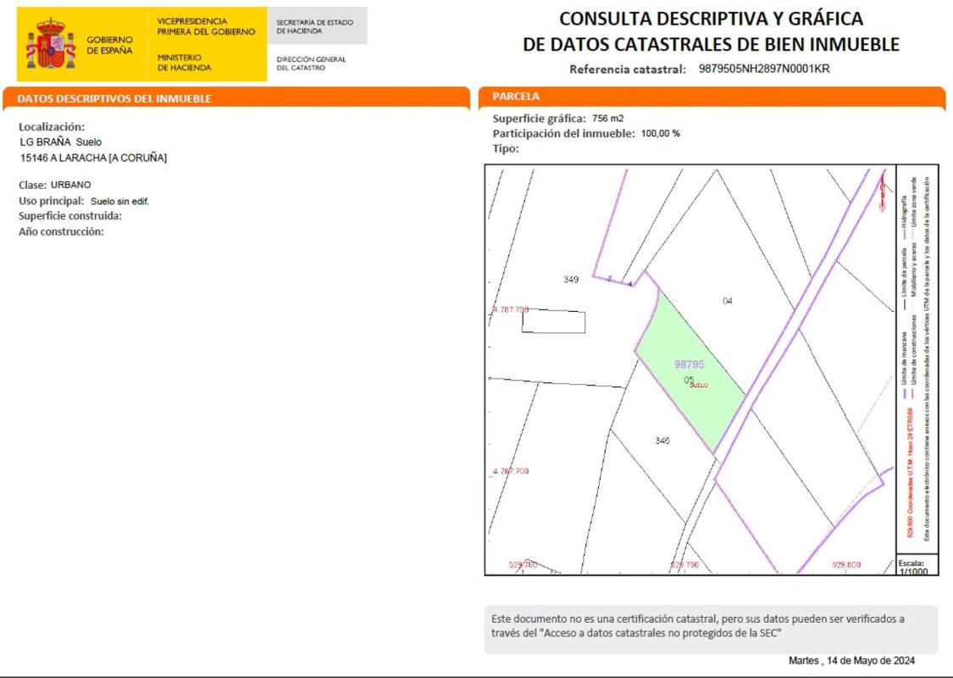Click the red SUELO label on parcel

[699, 386]
